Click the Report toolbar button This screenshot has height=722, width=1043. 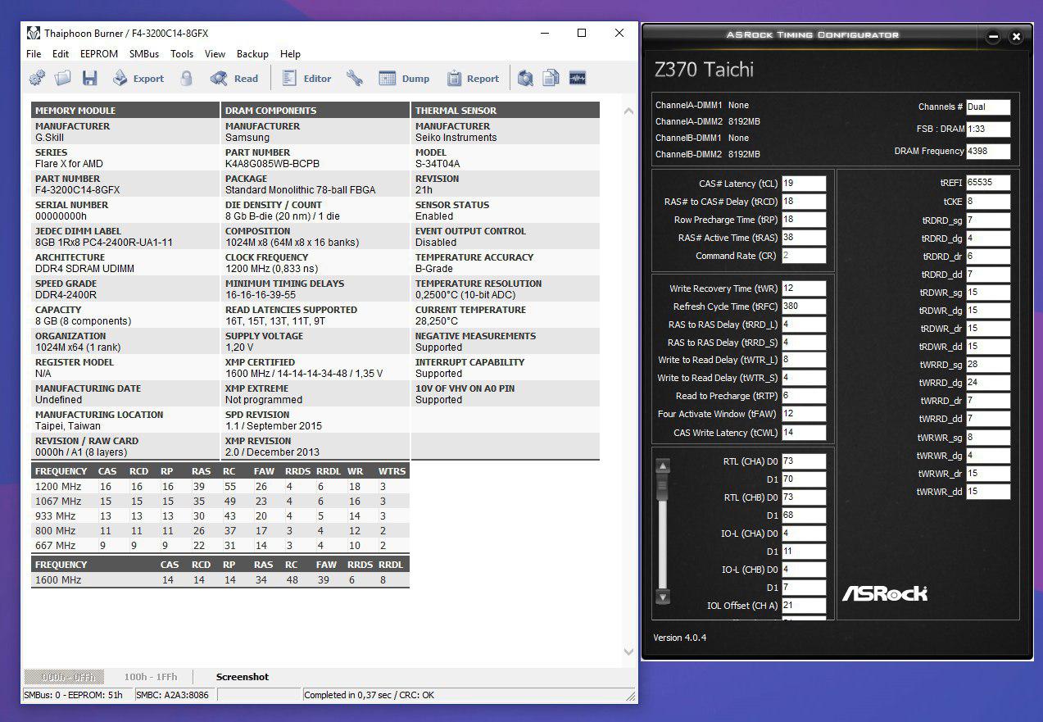point(473,79)
